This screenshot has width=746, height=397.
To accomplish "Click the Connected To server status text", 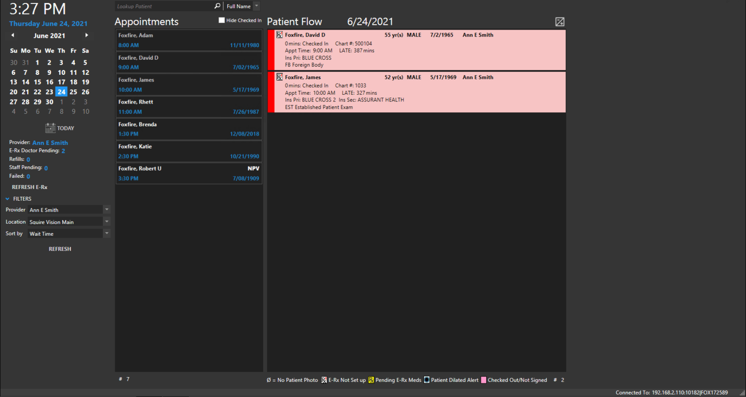I will tap(672, 393).
